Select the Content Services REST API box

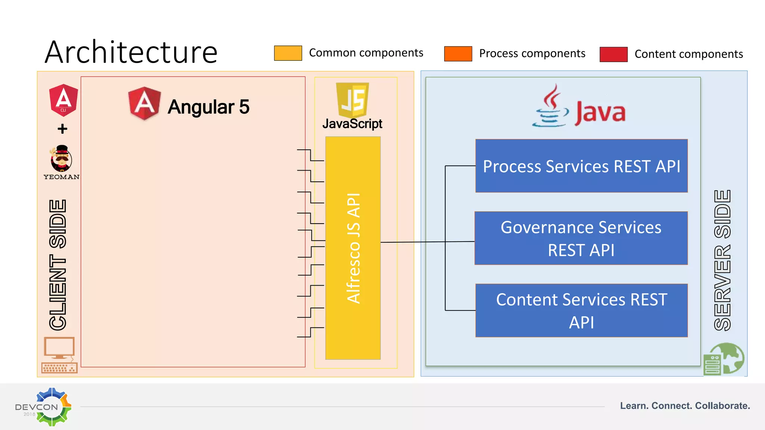(x=581, y=310)
